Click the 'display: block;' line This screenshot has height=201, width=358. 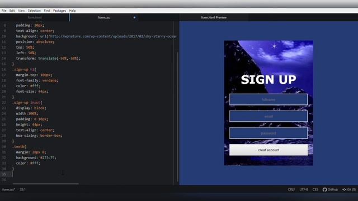(x=31, y=108)
